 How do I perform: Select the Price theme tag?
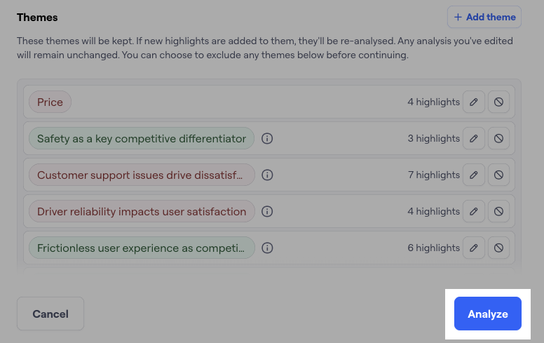[x=50, y=102]
